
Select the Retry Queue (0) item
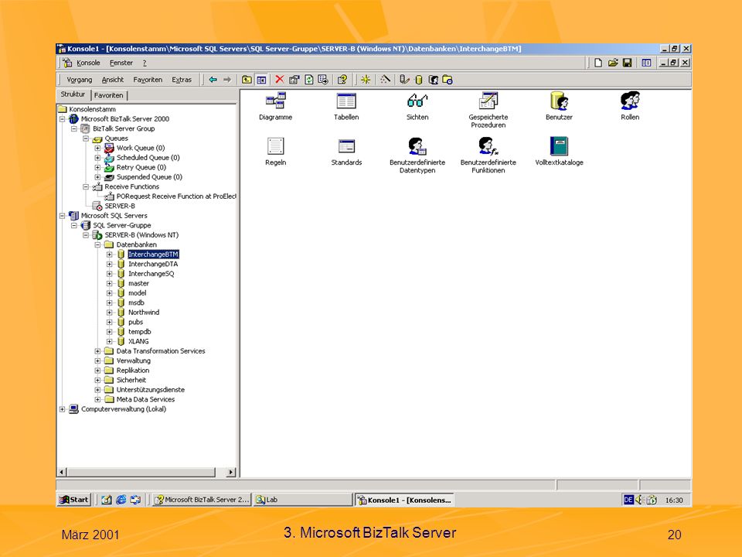coord(141,167)
